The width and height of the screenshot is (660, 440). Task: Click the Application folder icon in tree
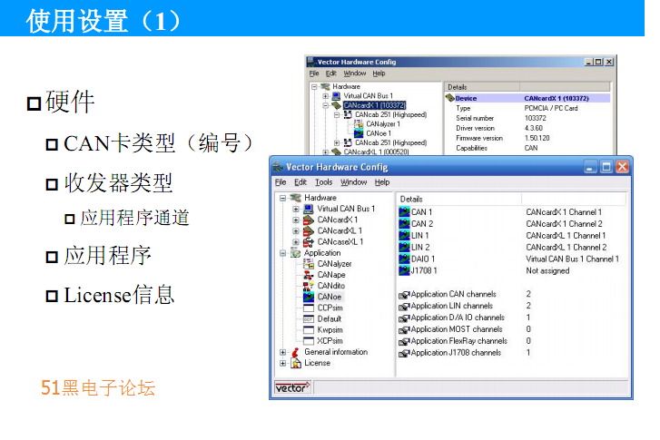click(x=296, y=253)
